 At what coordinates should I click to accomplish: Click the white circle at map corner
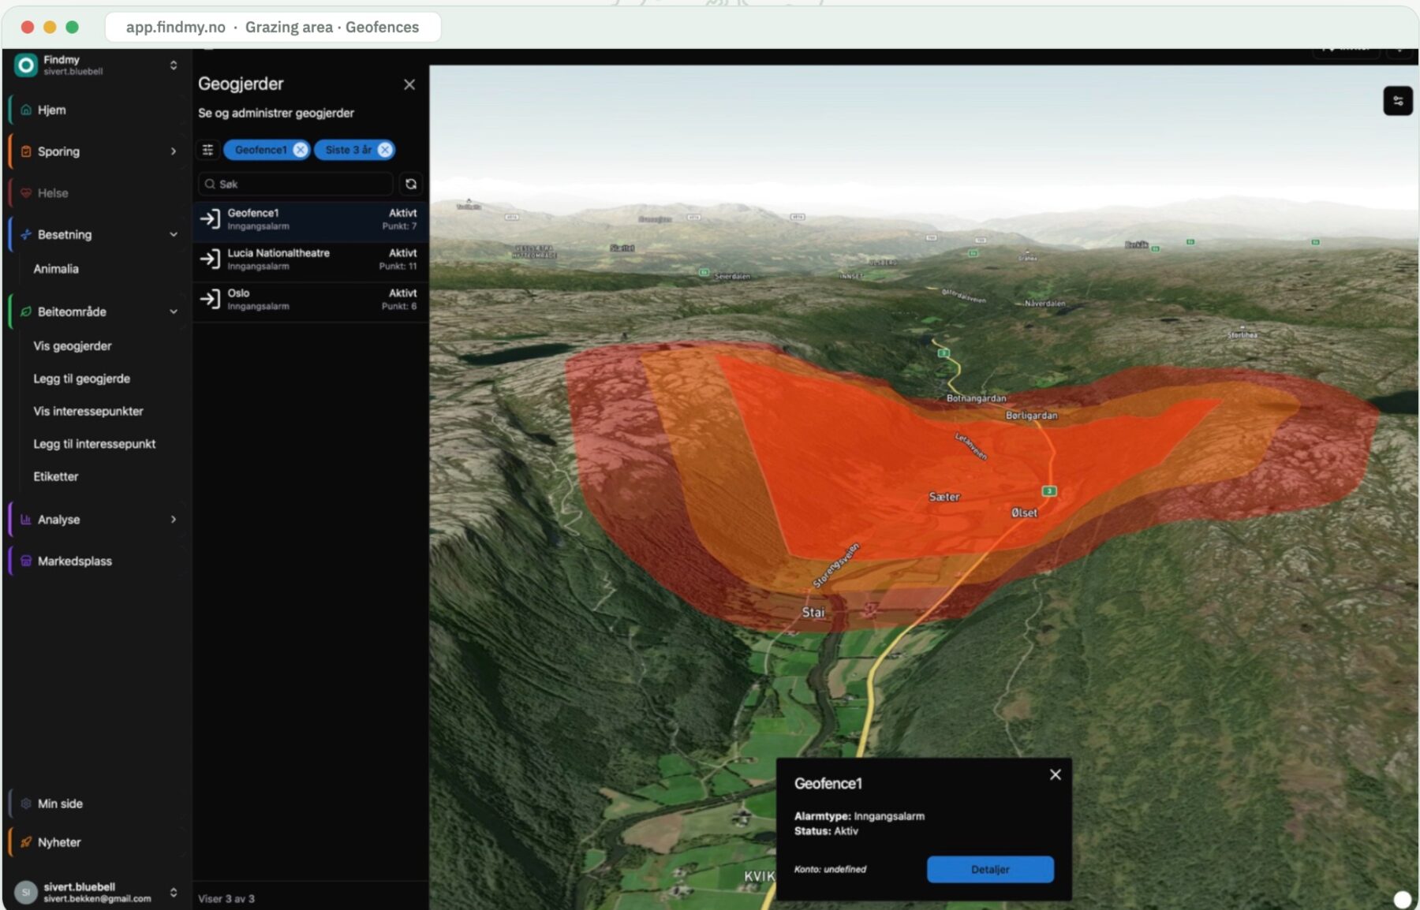[x=1402, y=900]
